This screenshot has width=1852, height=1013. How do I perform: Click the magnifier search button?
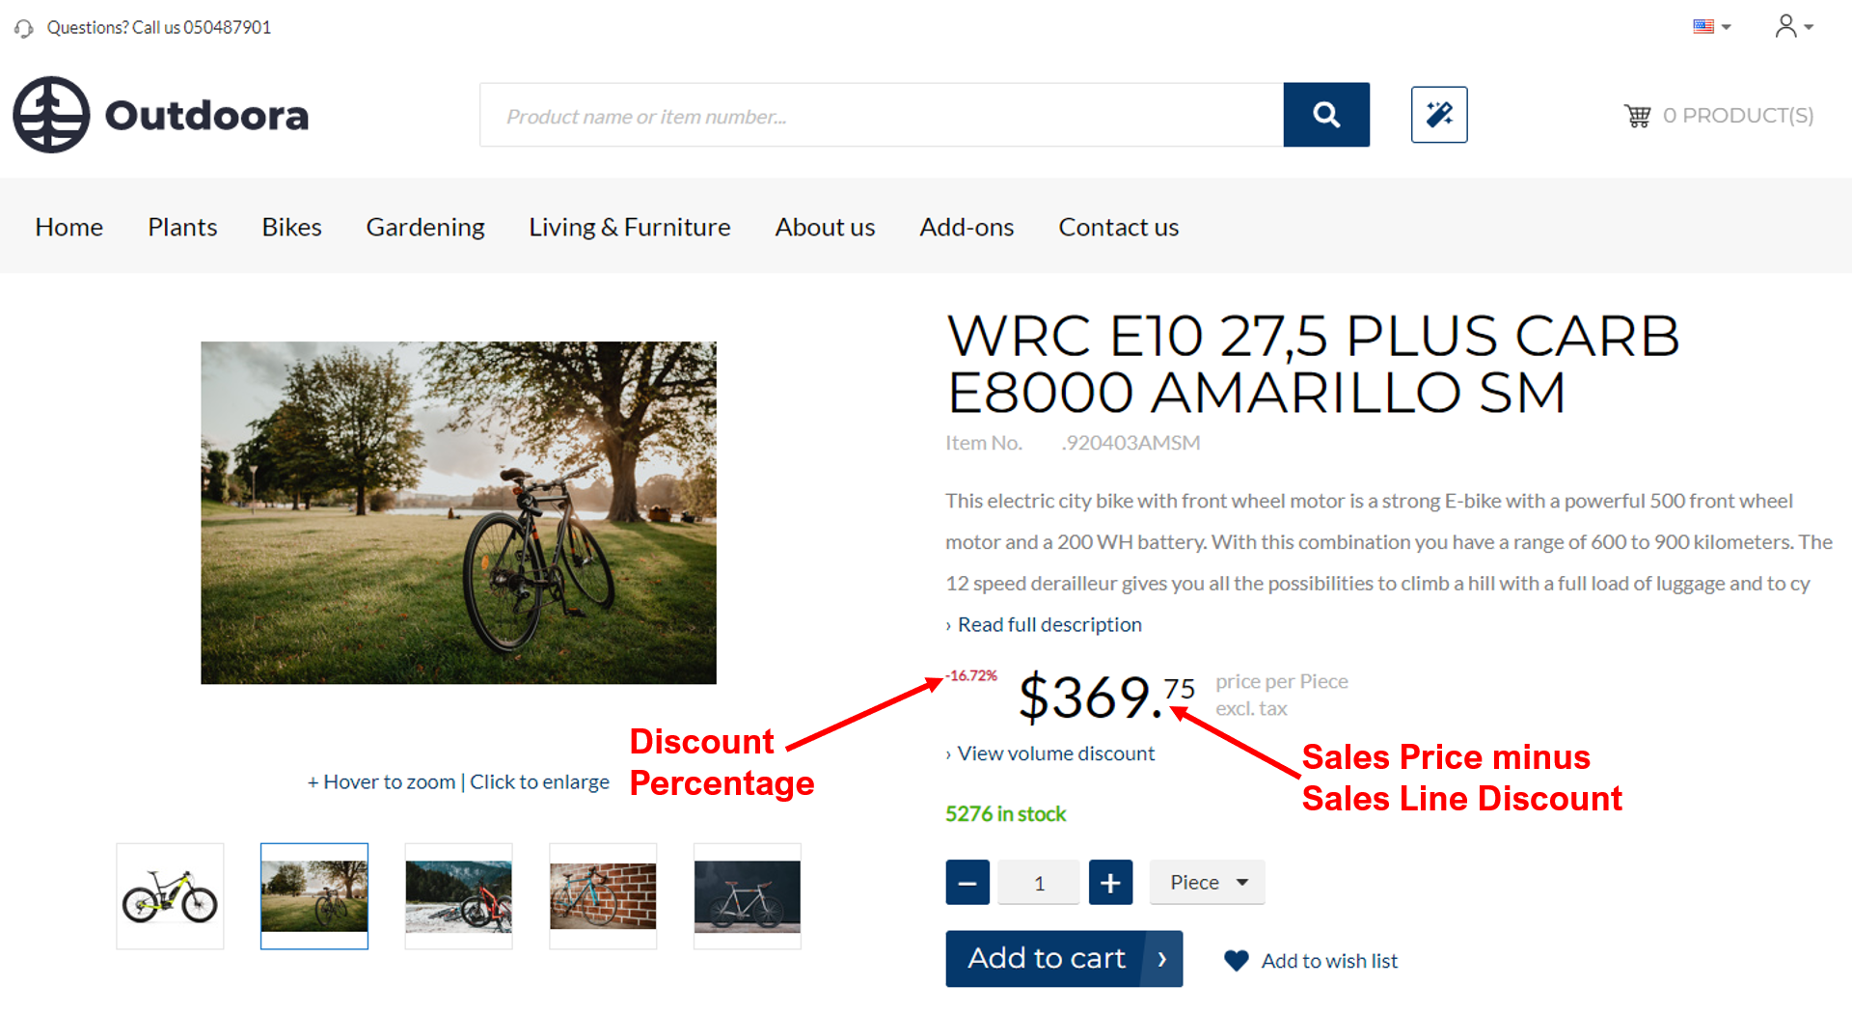[1326, 115]
